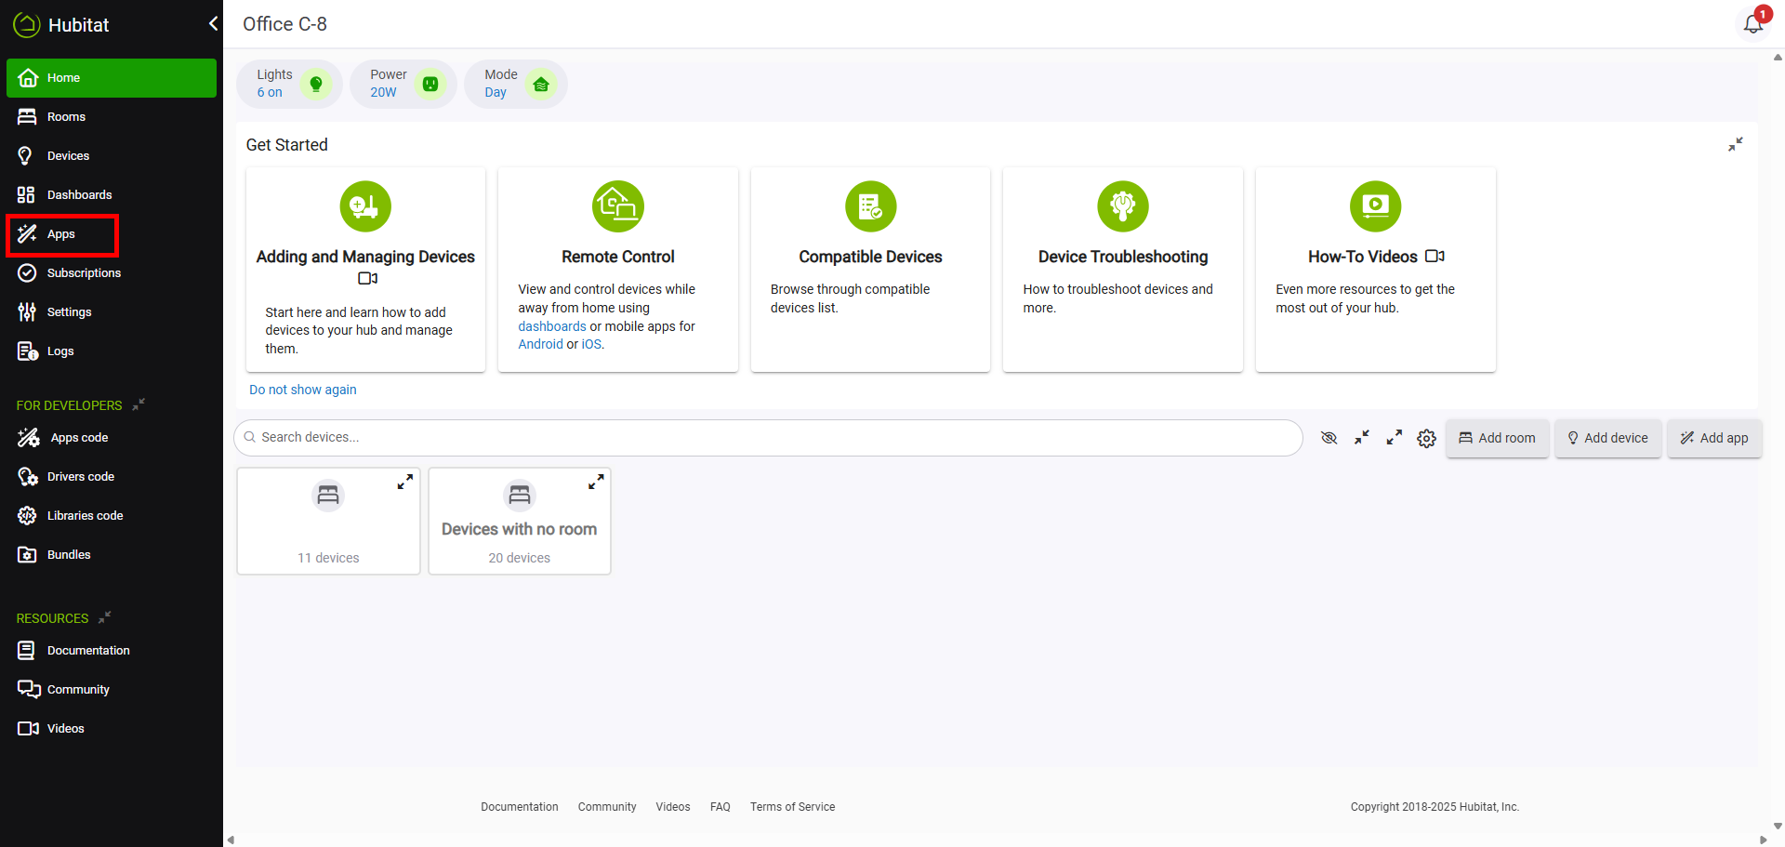1785x847 pixels.
Task: Open the Adding and Managing Devices title
Action: click(365, 257)
